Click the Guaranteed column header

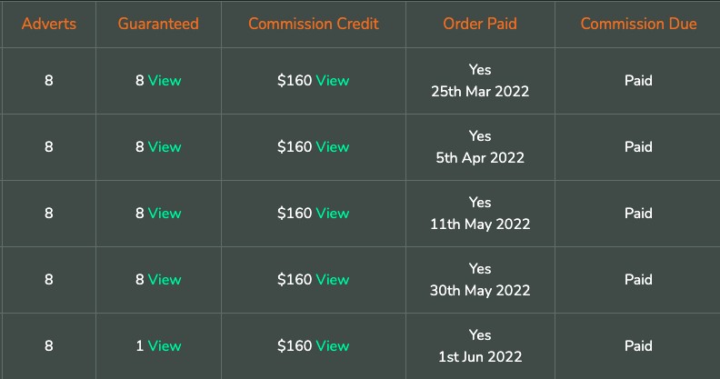[158, 24]
